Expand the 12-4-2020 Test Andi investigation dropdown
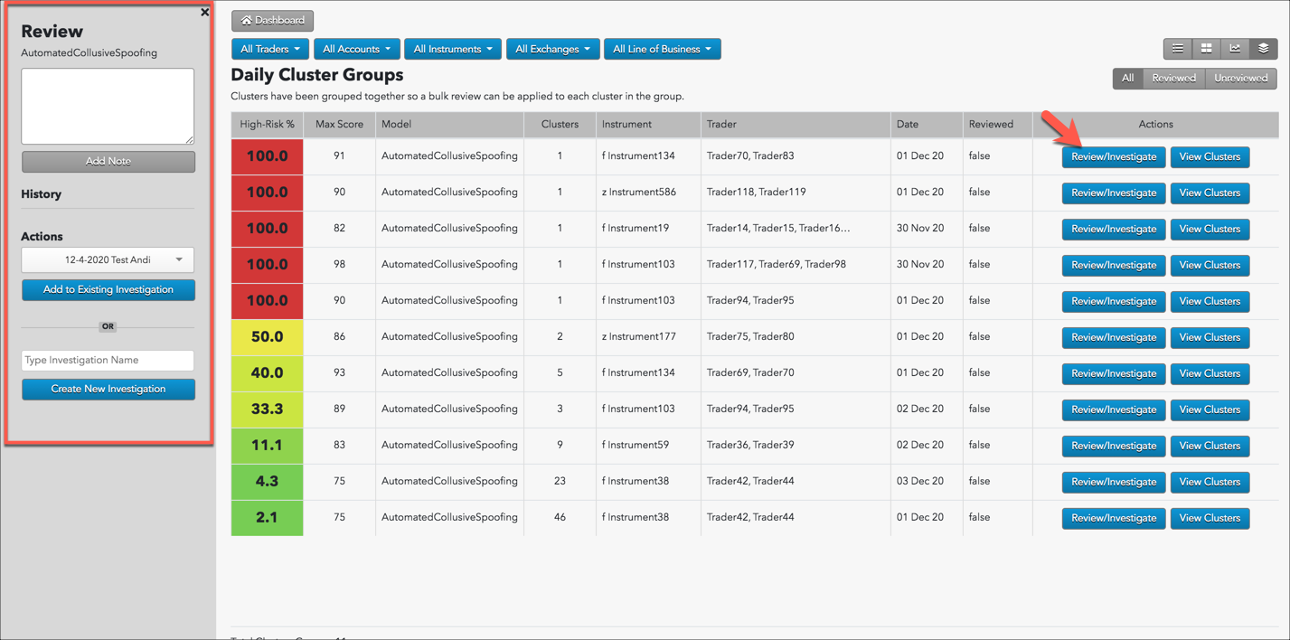 pyautogui.click(x=108, y=260)
